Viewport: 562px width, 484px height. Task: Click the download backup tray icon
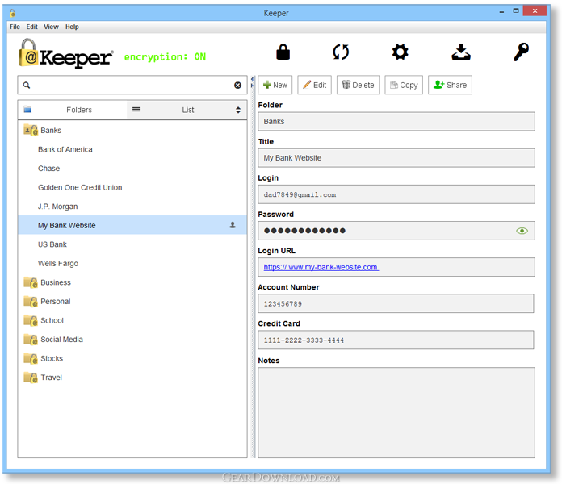(460, 52)
